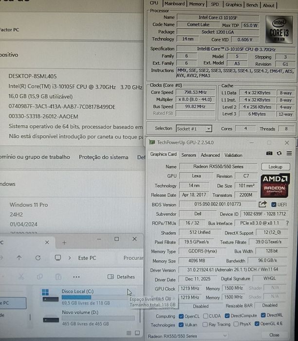The height and width of the screenshot is (341, 298).
Task: Open the GPU-Z hamburger menu
Action: pyautogui.click(x=289, y=153)
